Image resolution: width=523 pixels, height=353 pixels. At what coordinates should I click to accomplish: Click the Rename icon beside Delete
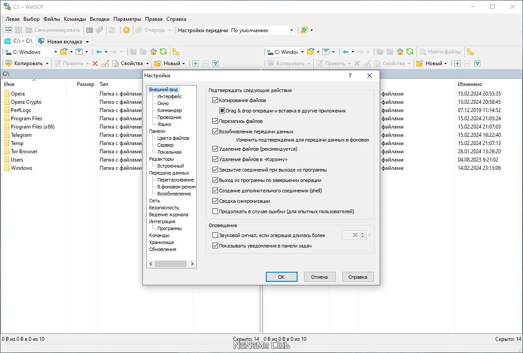[105, 63]
